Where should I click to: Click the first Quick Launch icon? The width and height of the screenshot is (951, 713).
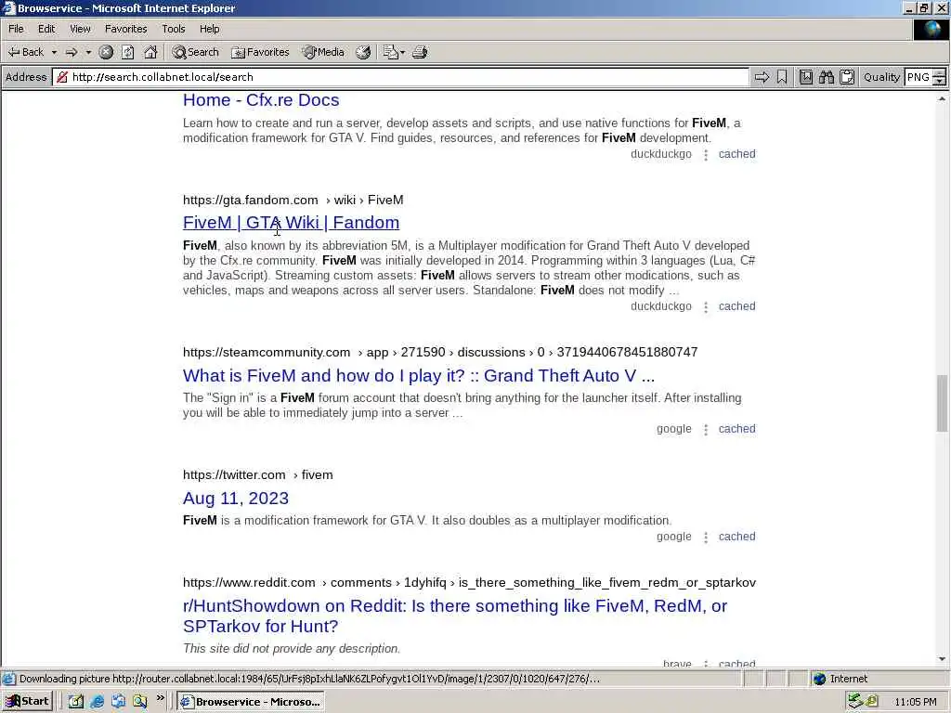tap(75, 702)
